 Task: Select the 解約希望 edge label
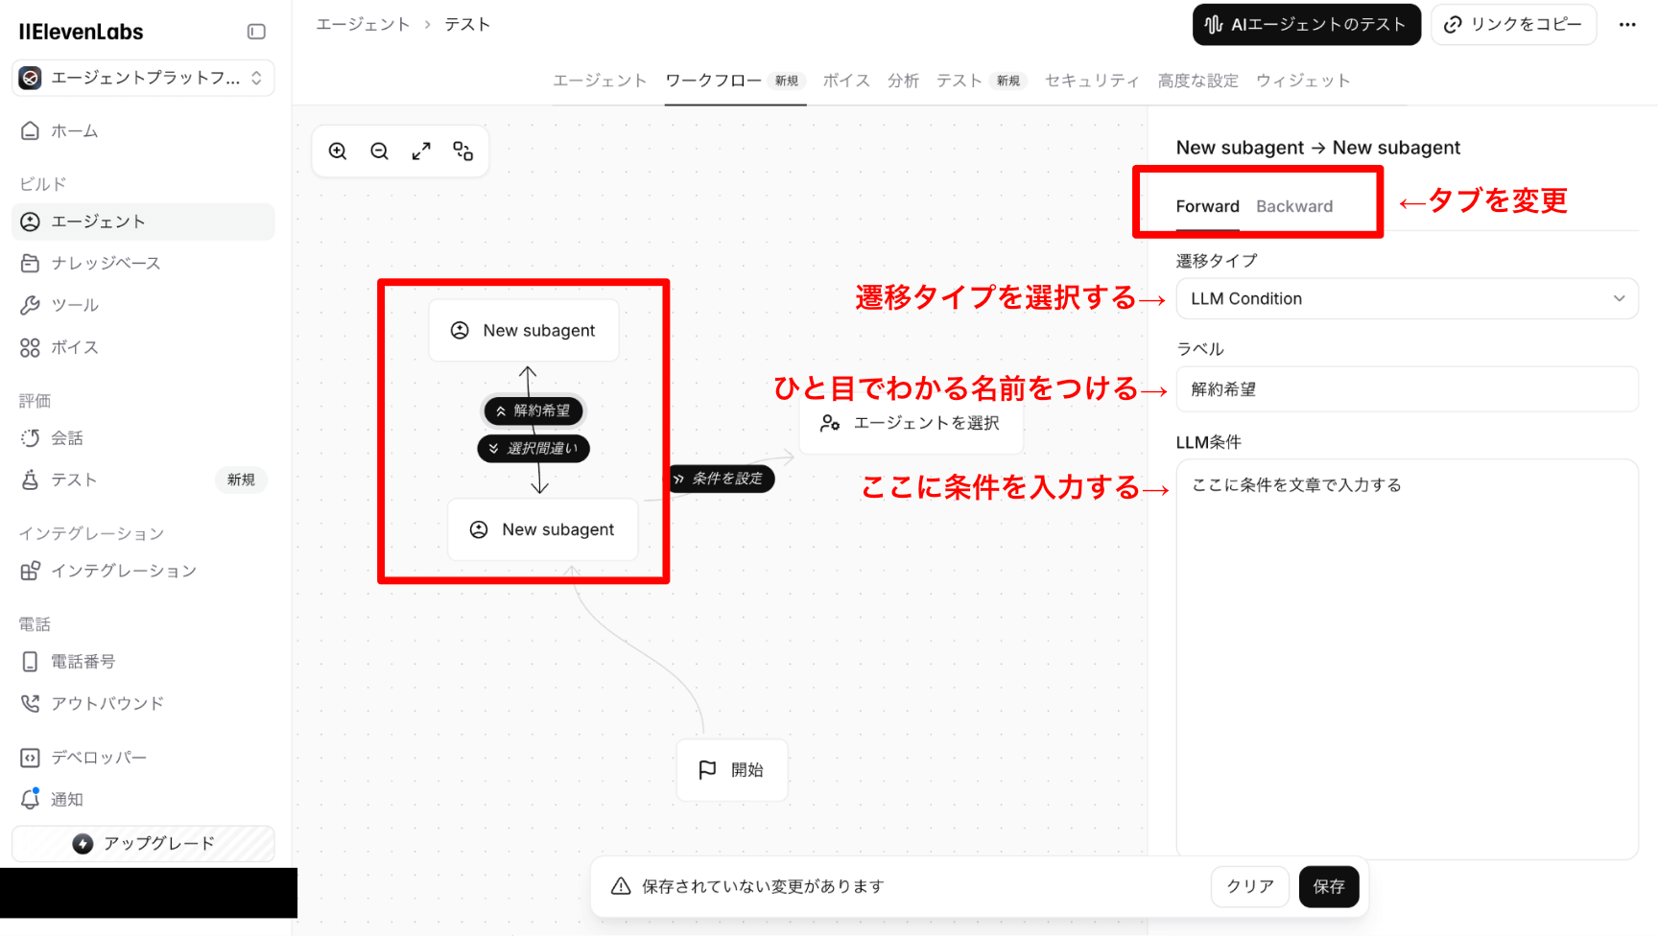pos(533,410)
